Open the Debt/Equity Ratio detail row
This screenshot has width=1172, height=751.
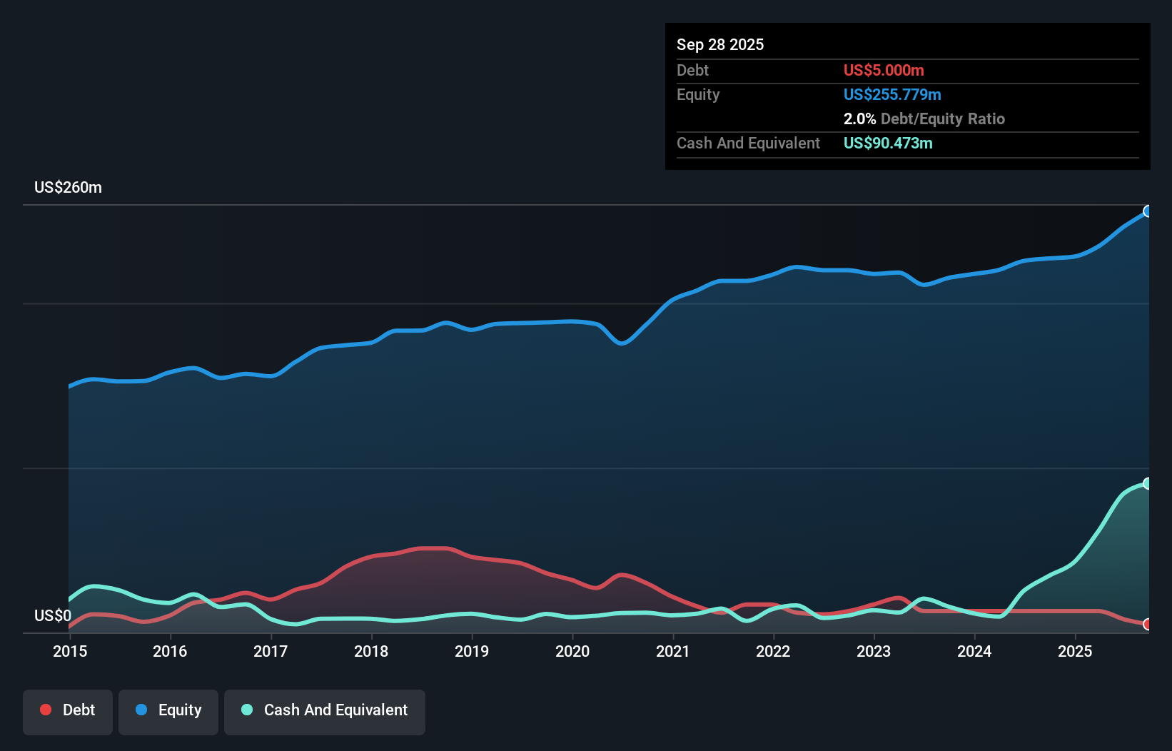924,119
